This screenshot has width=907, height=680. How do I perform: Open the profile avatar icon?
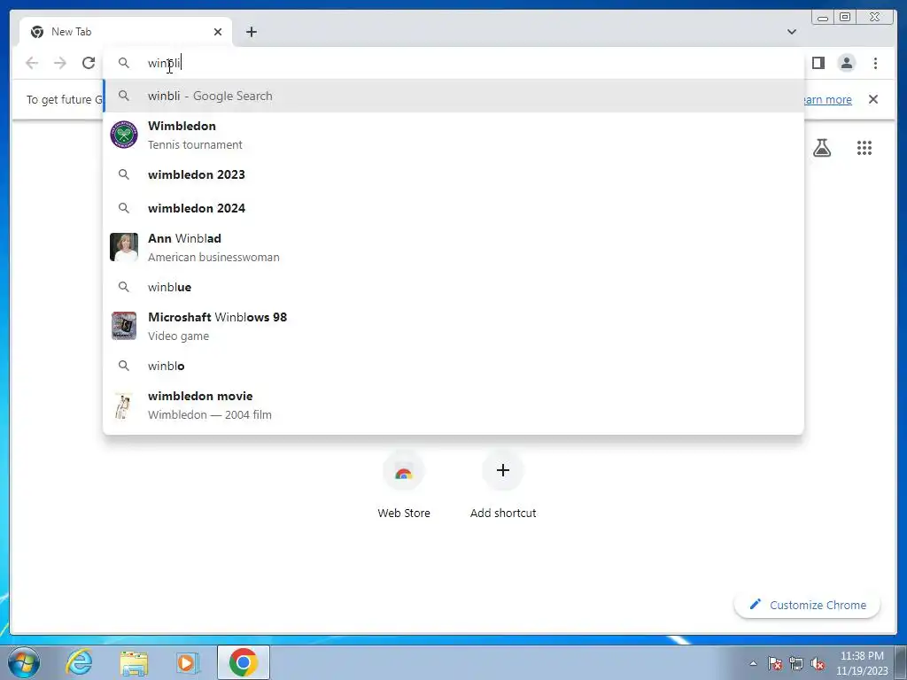coord(847,63)
